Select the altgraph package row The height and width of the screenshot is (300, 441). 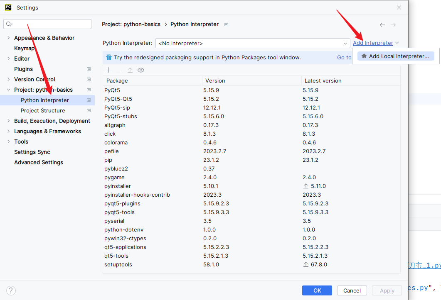[x=251, y=125]
